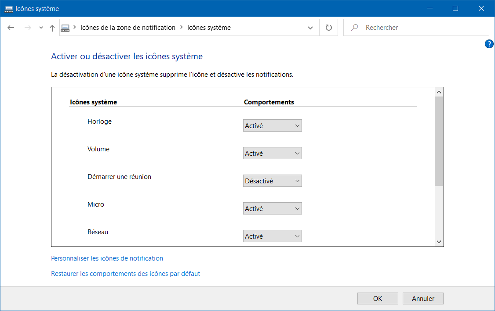
Task: Click the control panel icon in address bar
Action: click(65, 28)
